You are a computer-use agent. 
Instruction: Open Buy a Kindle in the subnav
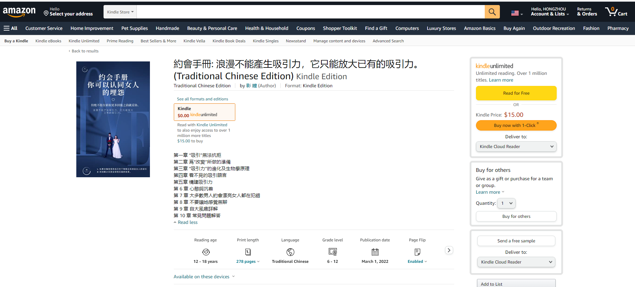pos(16,41)
